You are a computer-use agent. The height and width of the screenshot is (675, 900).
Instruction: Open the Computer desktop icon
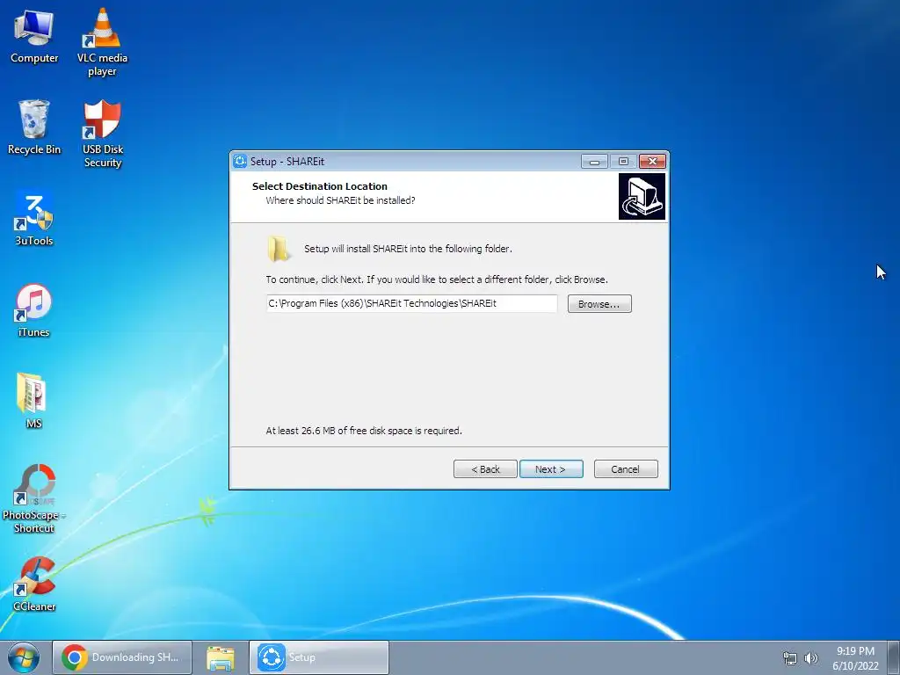point(34,35)
